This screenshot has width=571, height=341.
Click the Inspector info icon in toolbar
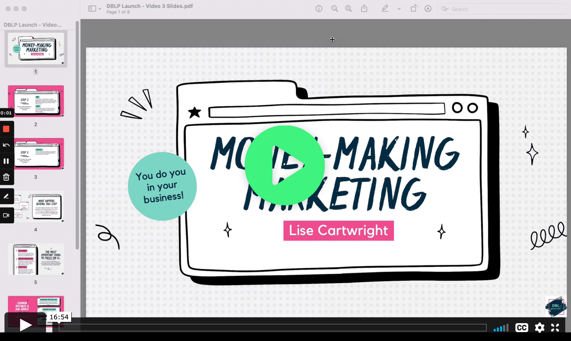click(x=318, y=9)
